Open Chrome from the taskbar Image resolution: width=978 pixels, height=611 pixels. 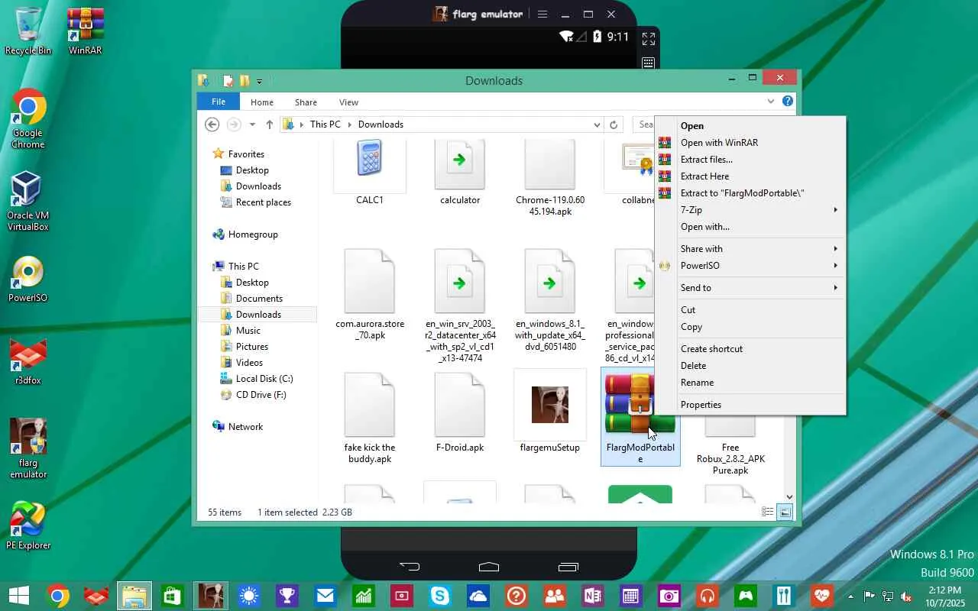57,596
